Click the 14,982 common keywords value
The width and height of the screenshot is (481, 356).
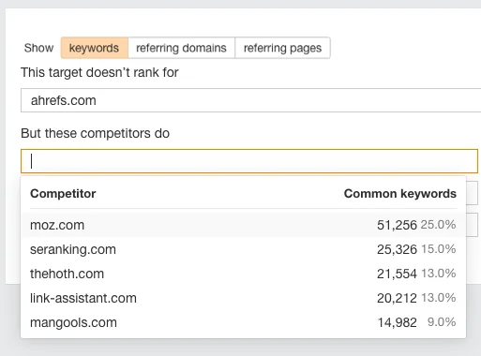[398, 322]
